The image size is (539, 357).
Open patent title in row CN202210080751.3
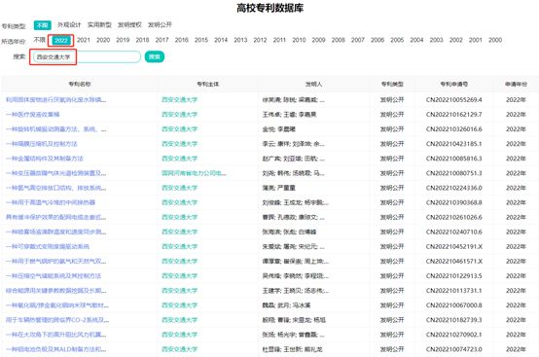(x=56, y=173)
